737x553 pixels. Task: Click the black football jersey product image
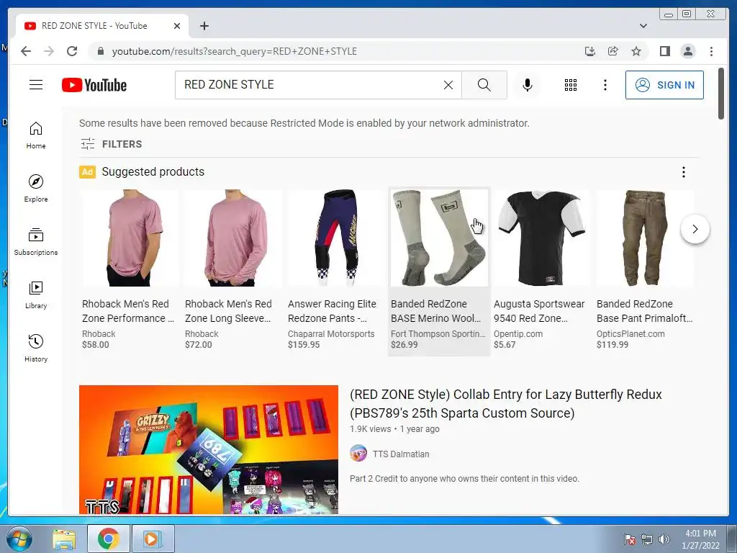542,238
